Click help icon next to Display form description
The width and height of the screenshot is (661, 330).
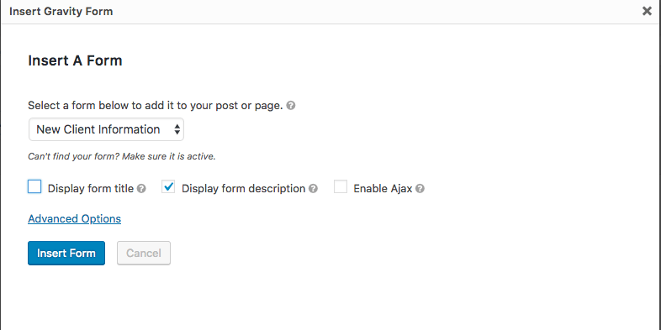pos(313,189)
